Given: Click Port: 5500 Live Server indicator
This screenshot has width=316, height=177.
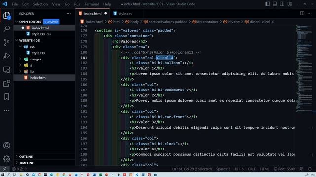Looking at the screenshot, I should (284, 169).
